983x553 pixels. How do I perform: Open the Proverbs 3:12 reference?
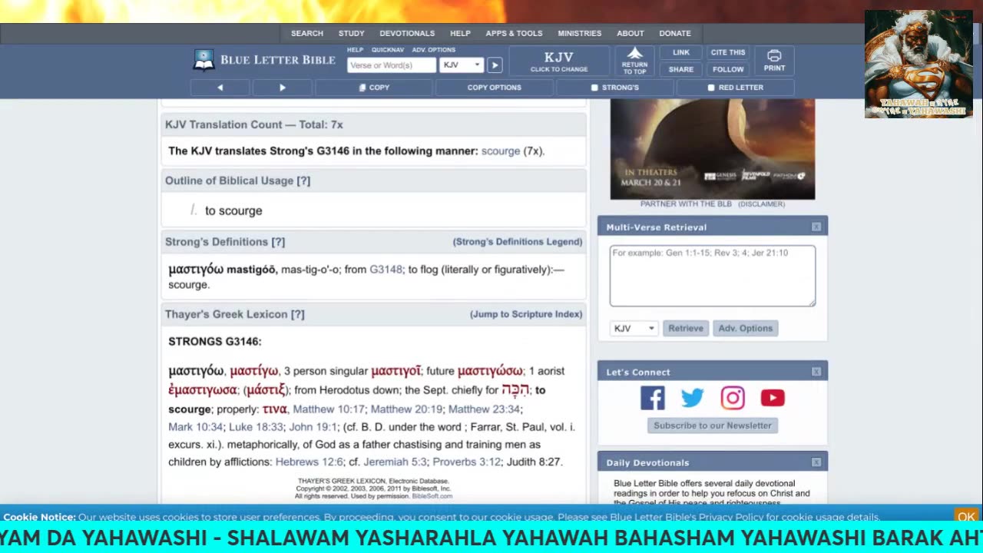coord(466,462)
